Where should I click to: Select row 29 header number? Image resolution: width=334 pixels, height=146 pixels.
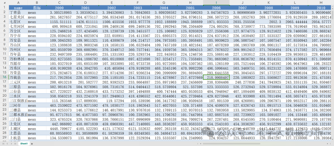4,137
